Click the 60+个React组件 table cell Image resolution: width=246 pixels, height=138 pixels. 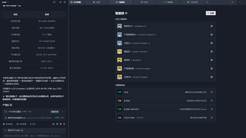click(47, 28)
